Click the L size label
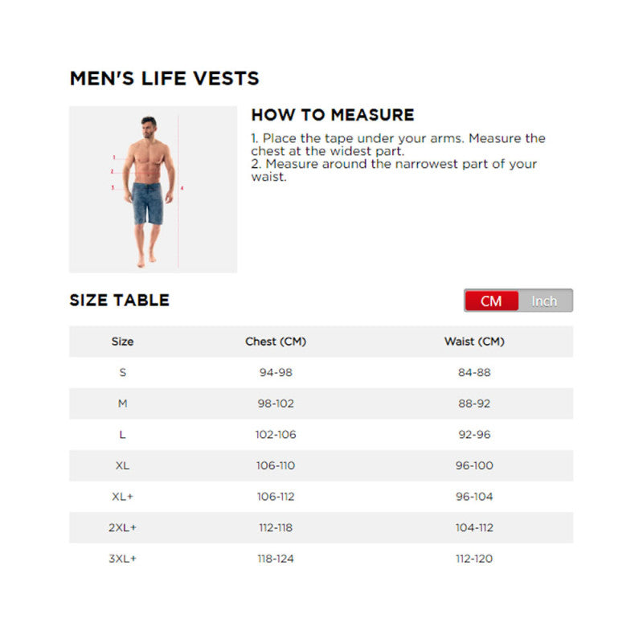Viewport: 643px width, 643px height. (122, 435)
